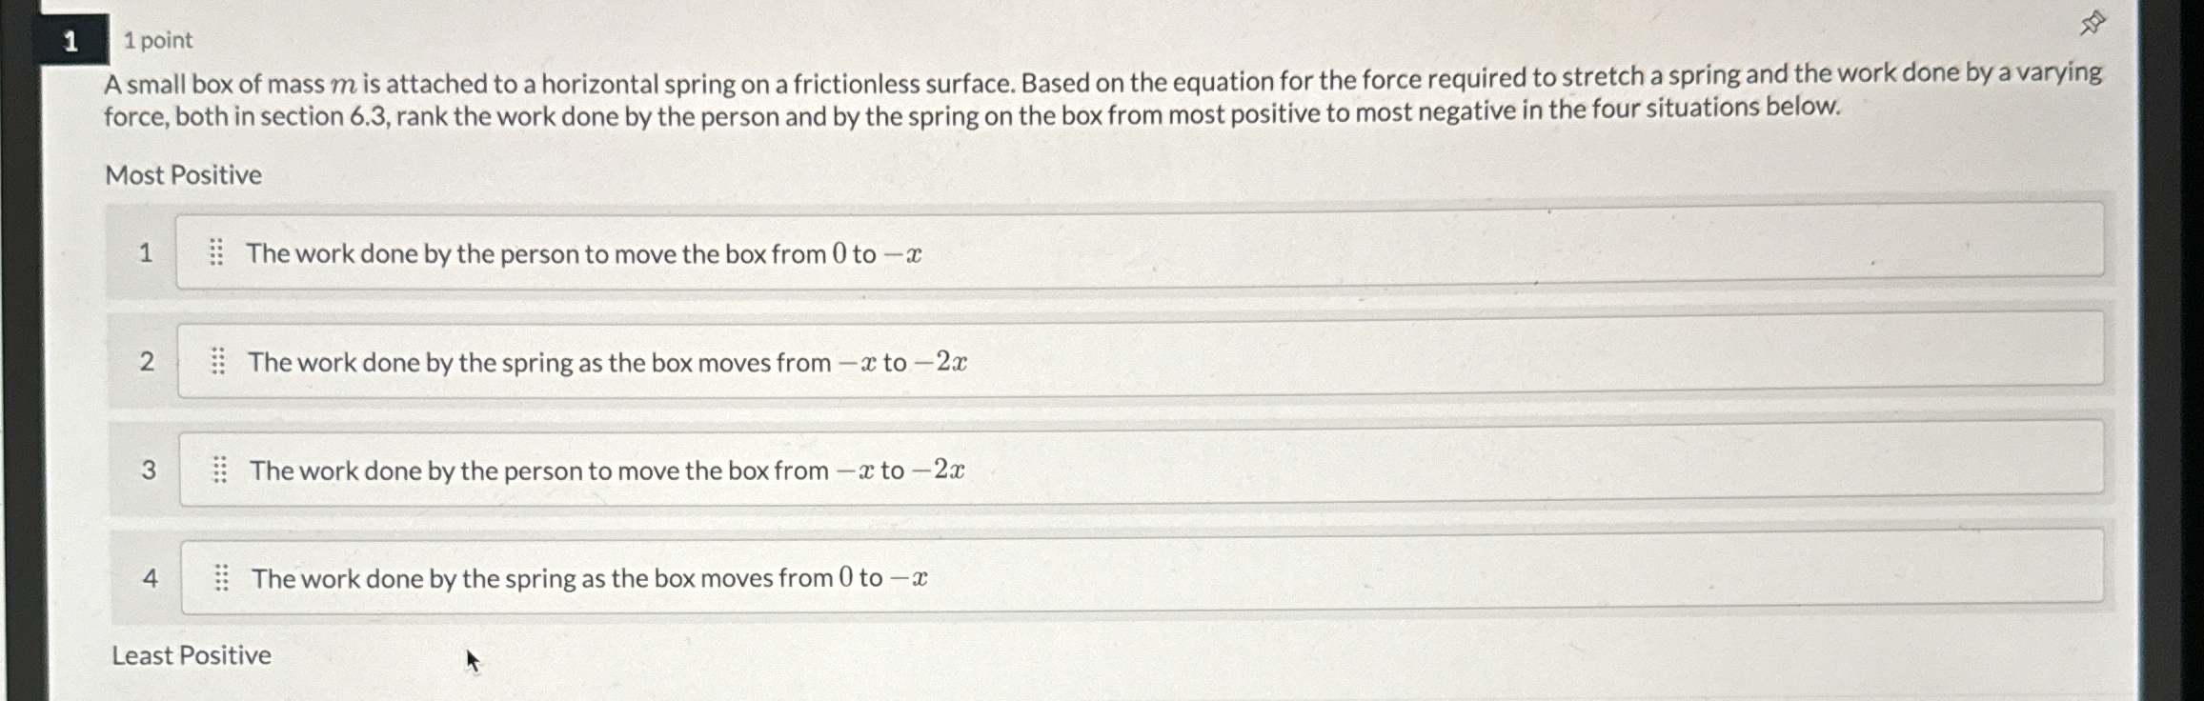Image resolution: width=2204 pixels, height=701 pixels.
Task: Select the answer about spring moving box -x to -2x
Action: pos(605,361)
